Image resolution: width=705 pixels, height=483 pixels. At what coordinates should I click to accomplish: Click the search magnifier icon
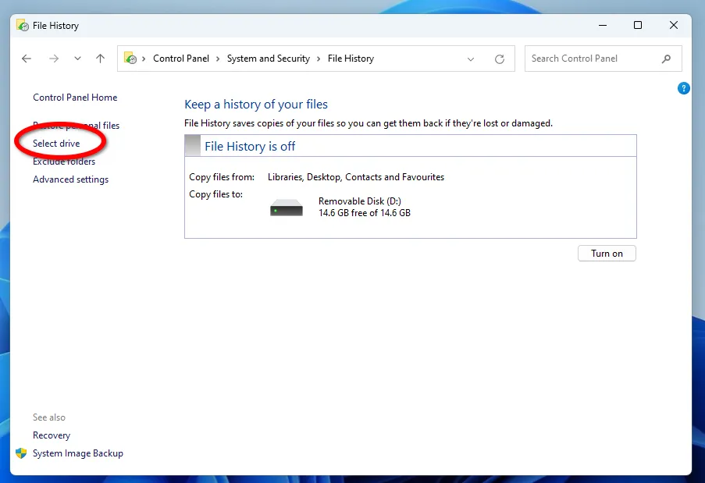(x=666, y=59)
